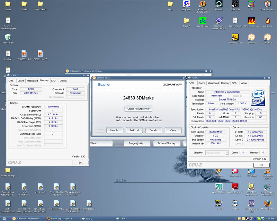The height and width of the screenshot is (221, 277).
Task: Launch Core Temp.exe icon
Action: (267, 6)
